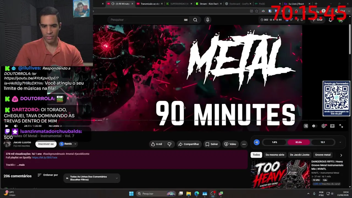This screenshot has height=198, width=352.
Task: Bookmark this page with the star icon
Action: [x=257, y=11]
